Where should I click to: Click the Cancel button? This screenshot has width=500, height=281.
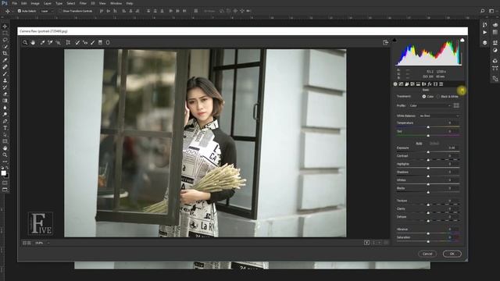point(427,254)
